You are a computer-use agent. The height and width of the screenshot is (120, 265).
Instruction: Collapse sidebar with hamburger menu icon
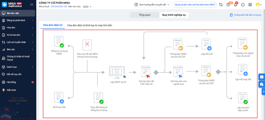tap(32, 5)
